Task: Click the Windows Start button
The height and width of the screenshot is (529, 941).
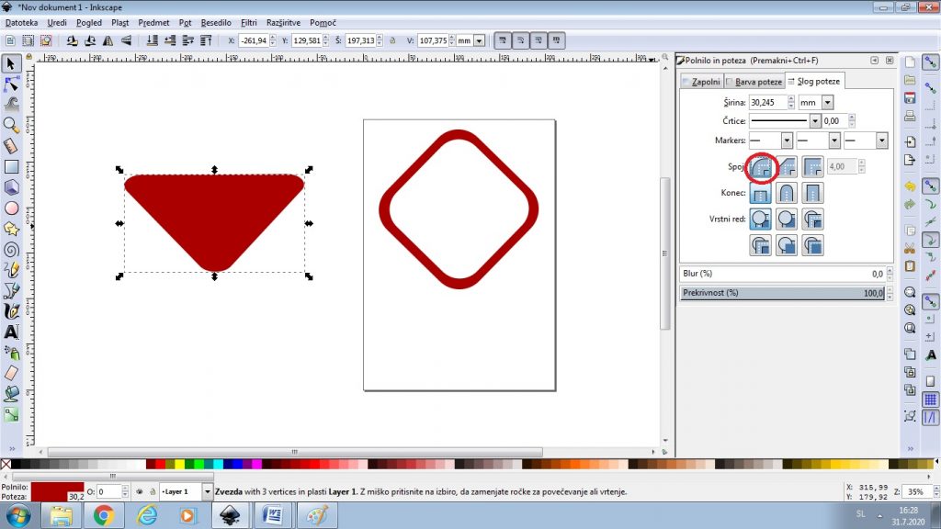Action: pos(18,515)
